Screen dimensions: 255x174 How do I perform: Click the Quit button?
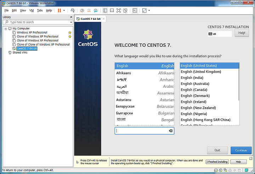coord(217,150)
